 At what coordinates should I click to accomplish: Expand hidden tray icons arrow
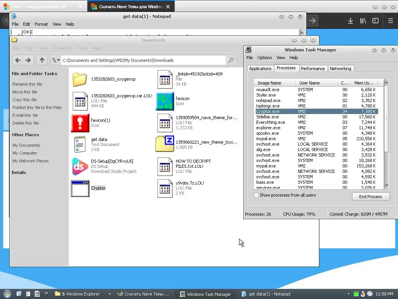pyautogui.click(x=349, y=294)
